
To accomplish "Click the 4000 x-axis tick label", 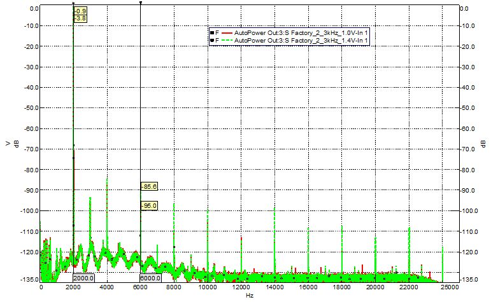I will 107,287.
